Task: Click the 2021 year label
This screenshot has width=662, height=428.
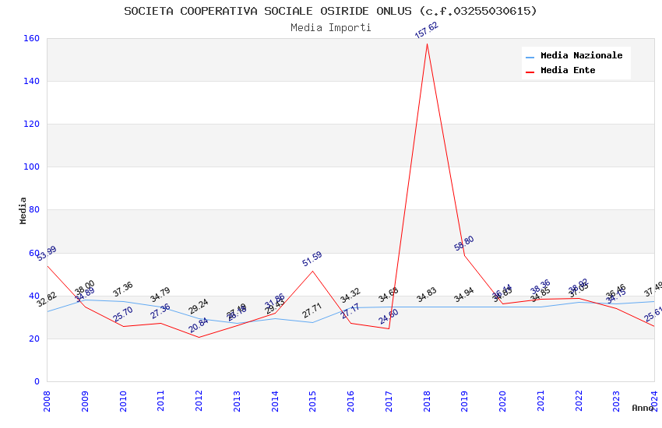Action: click(x=541, y=401)
